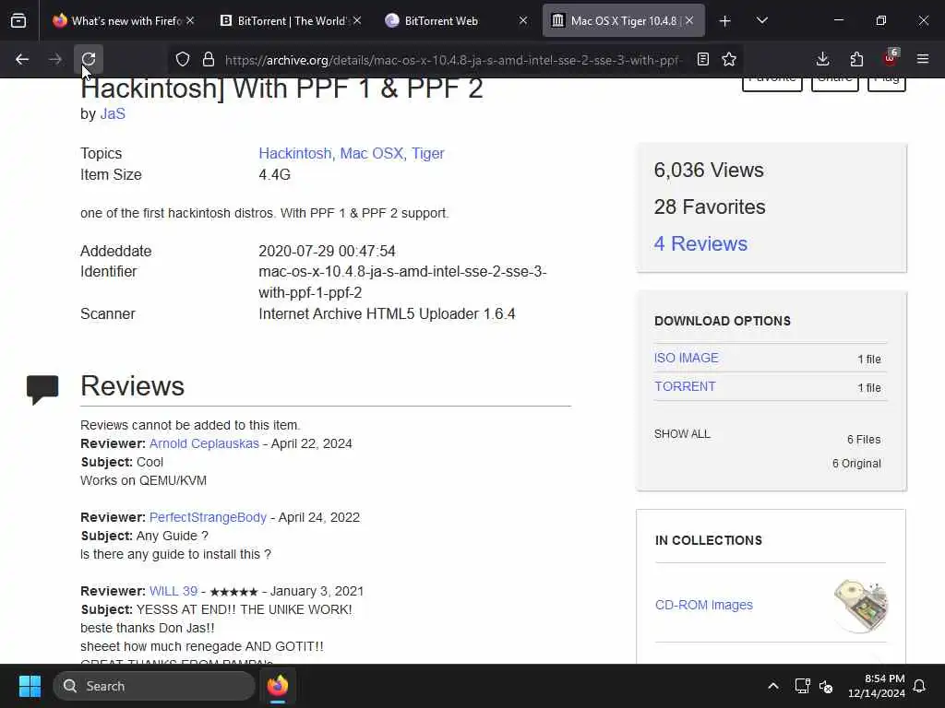This screenshot has height=708, width=945.
Task: Select the 6,036 Views text
Action: coord(709,171)
